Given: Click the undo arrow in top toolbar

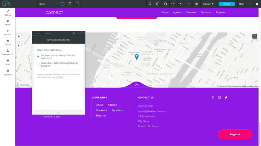Looking at the screenshot, I should (x=181, y=4).
